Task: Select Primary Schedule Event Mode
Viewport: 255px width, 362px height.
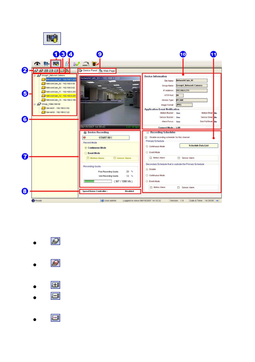Action: click(147, 152)
